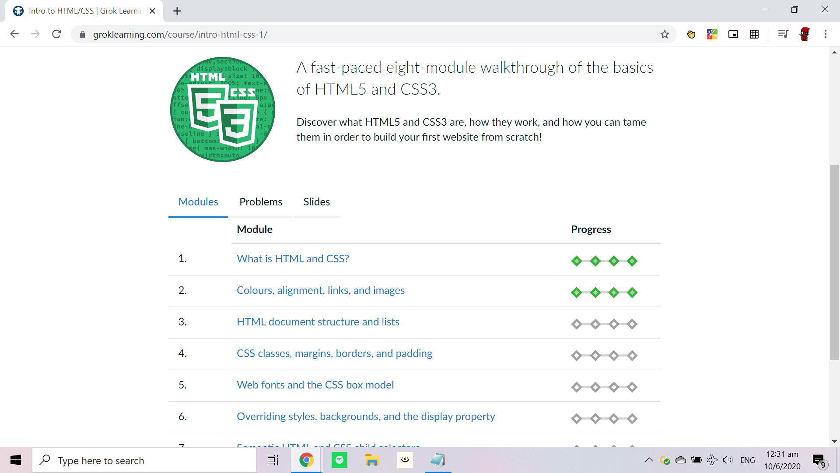
Task: Click the address bar URL field
Action: pyautogui.click(x=306, y=34)
